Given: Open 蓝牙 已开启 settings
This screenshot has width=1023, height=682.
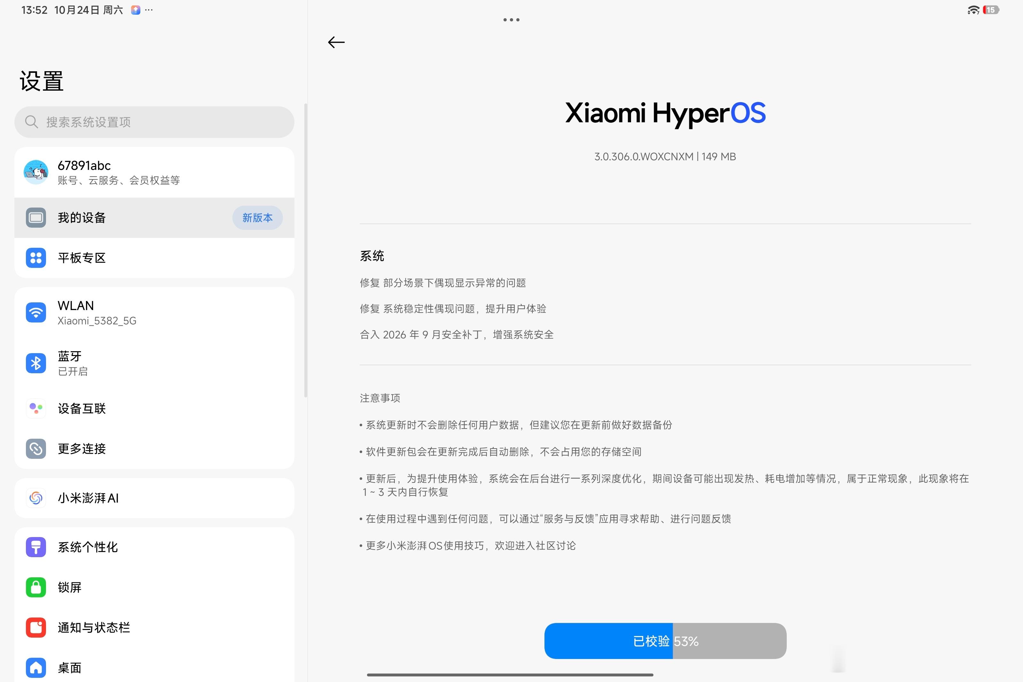Looking at the screenshot, I should tap(154, 363).
